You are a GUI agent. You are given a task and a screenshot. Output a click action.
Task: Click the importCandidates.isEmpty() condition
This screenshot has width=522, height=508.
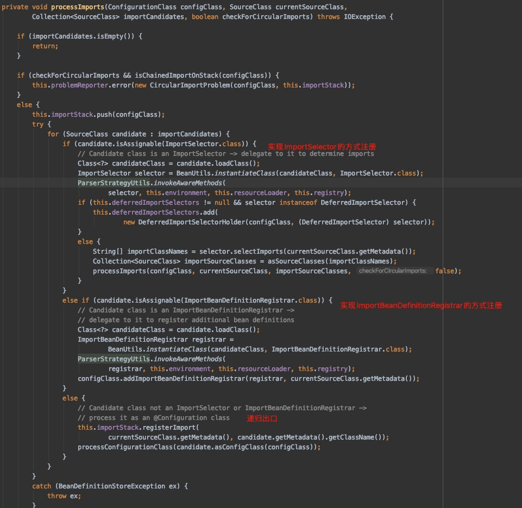click(x=83, y=36)
